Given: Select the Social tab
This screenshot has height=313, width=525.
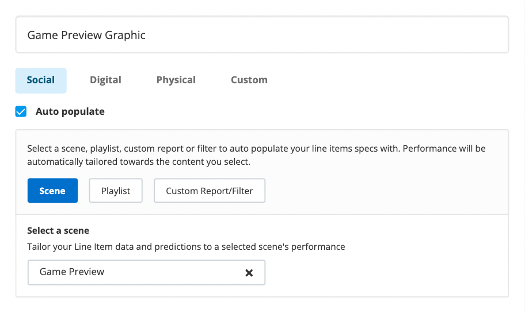Looking at the screenshot, I should 41,80.
